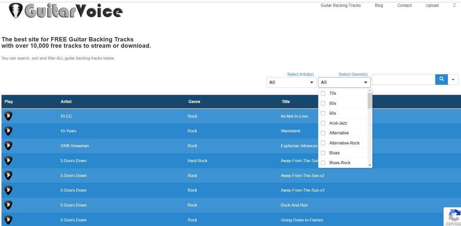Open the Select Artist(s) dropdown
This screenshot has height=226, width=461.
291,82
